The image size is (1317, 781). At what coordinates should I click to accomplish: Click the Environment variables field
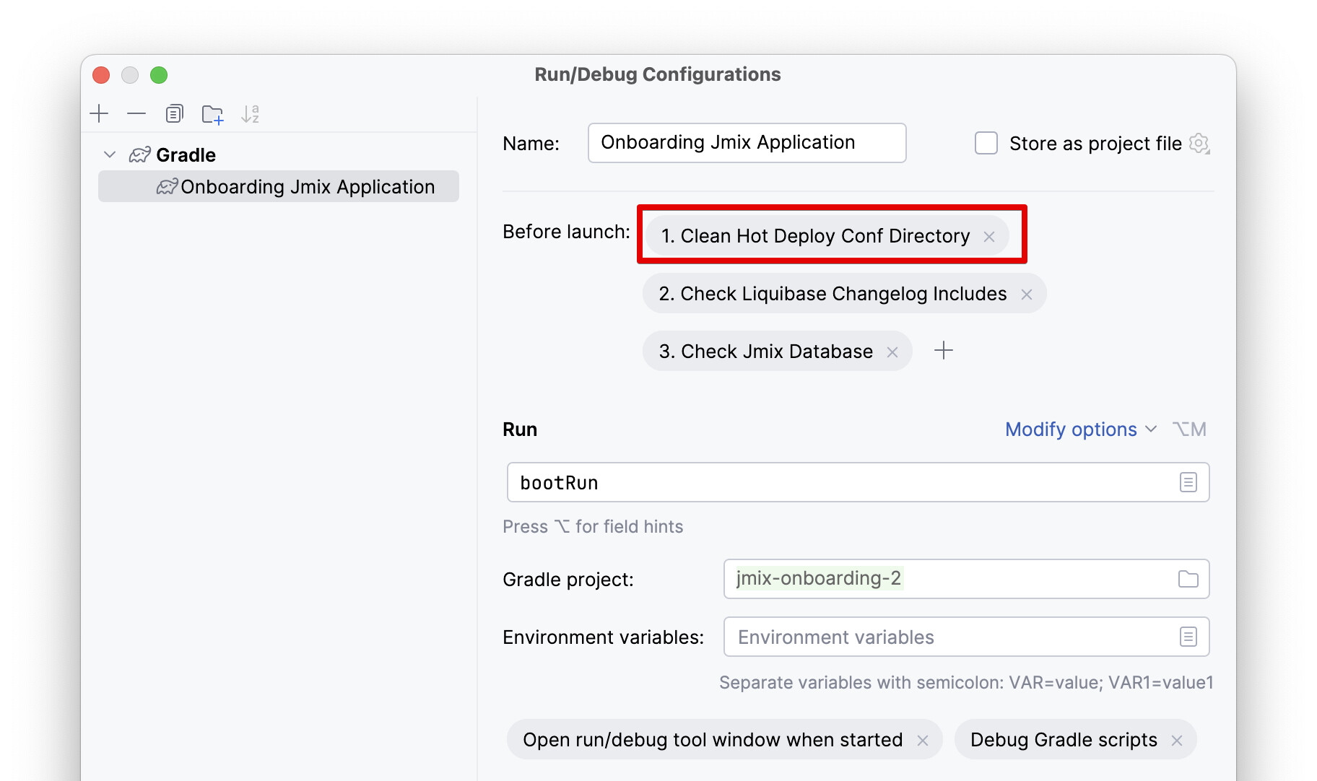click(966, 637)
